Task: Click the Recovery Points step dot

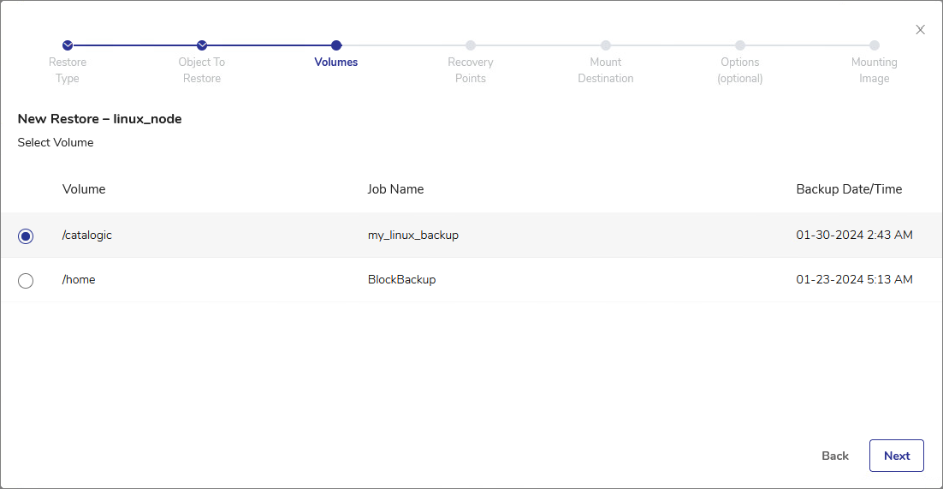Action: pyautogui.click(x=471, y=45)
